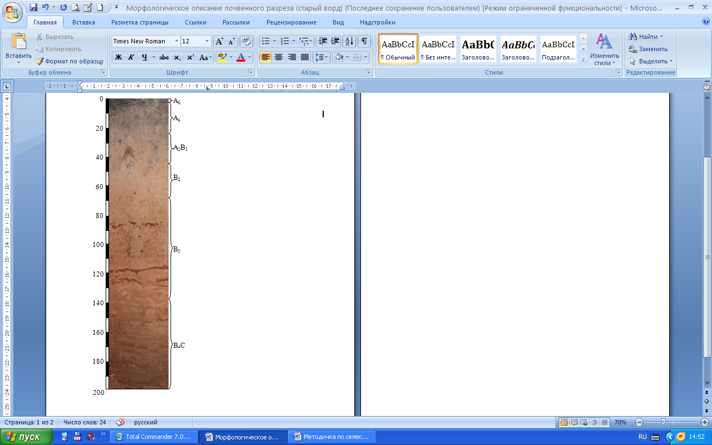Open the Вид tab
Viewport: 712px width, 445px height.
pyautogui.click(x=338, y=22)
